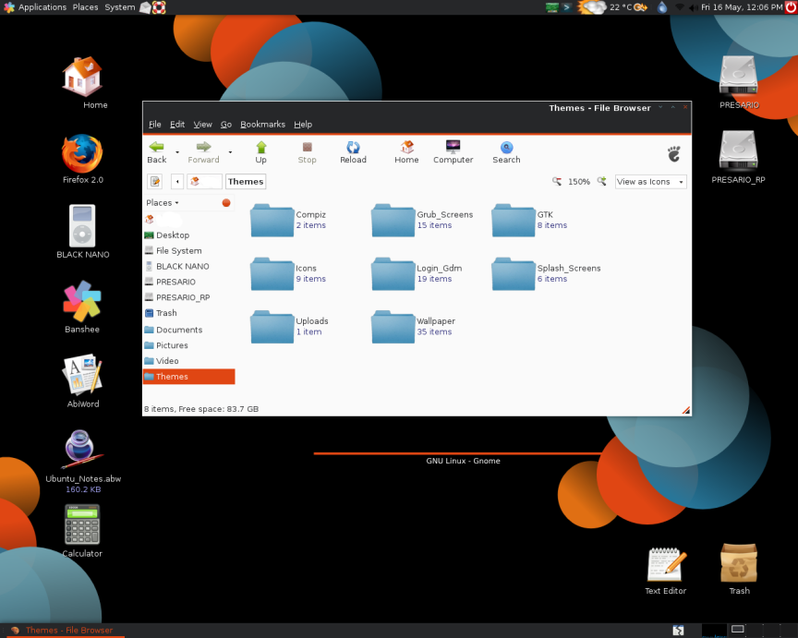The height and width of the screenshot is (638, 798).
Task: Click the window resize grip corner
Action: [x=686, y=410]
